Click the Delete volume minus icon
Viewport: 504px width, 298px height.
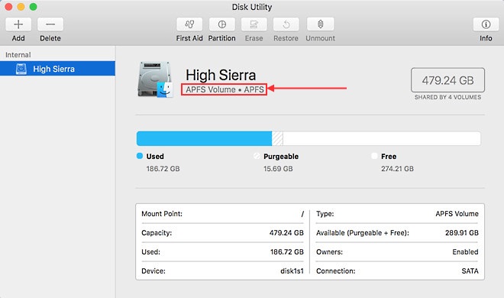50,24
